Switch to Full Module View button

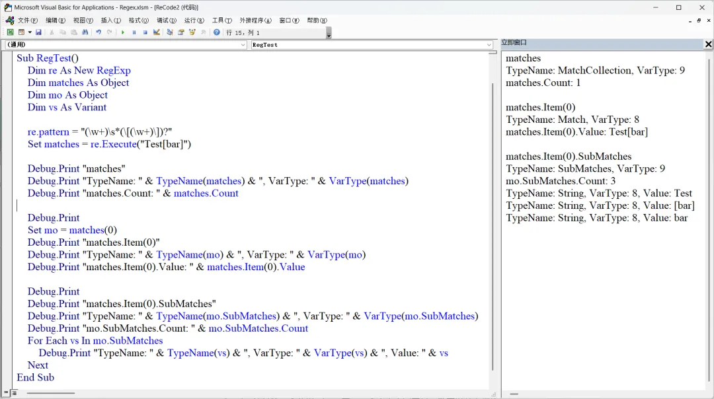click(x=14, y=392)
